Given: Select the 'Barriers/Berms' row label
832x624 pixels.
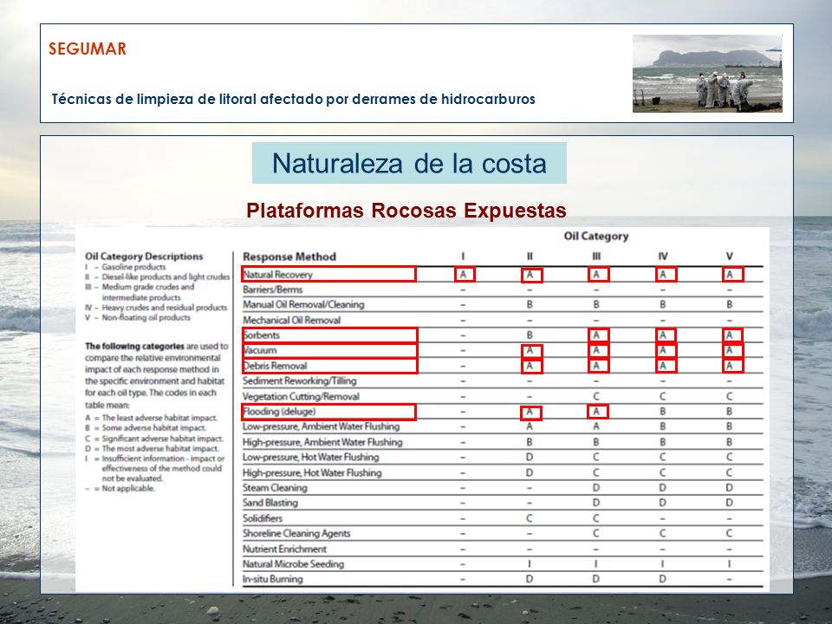Looking at the screenshot, I should pyautogui.click(x=272, y=289).
